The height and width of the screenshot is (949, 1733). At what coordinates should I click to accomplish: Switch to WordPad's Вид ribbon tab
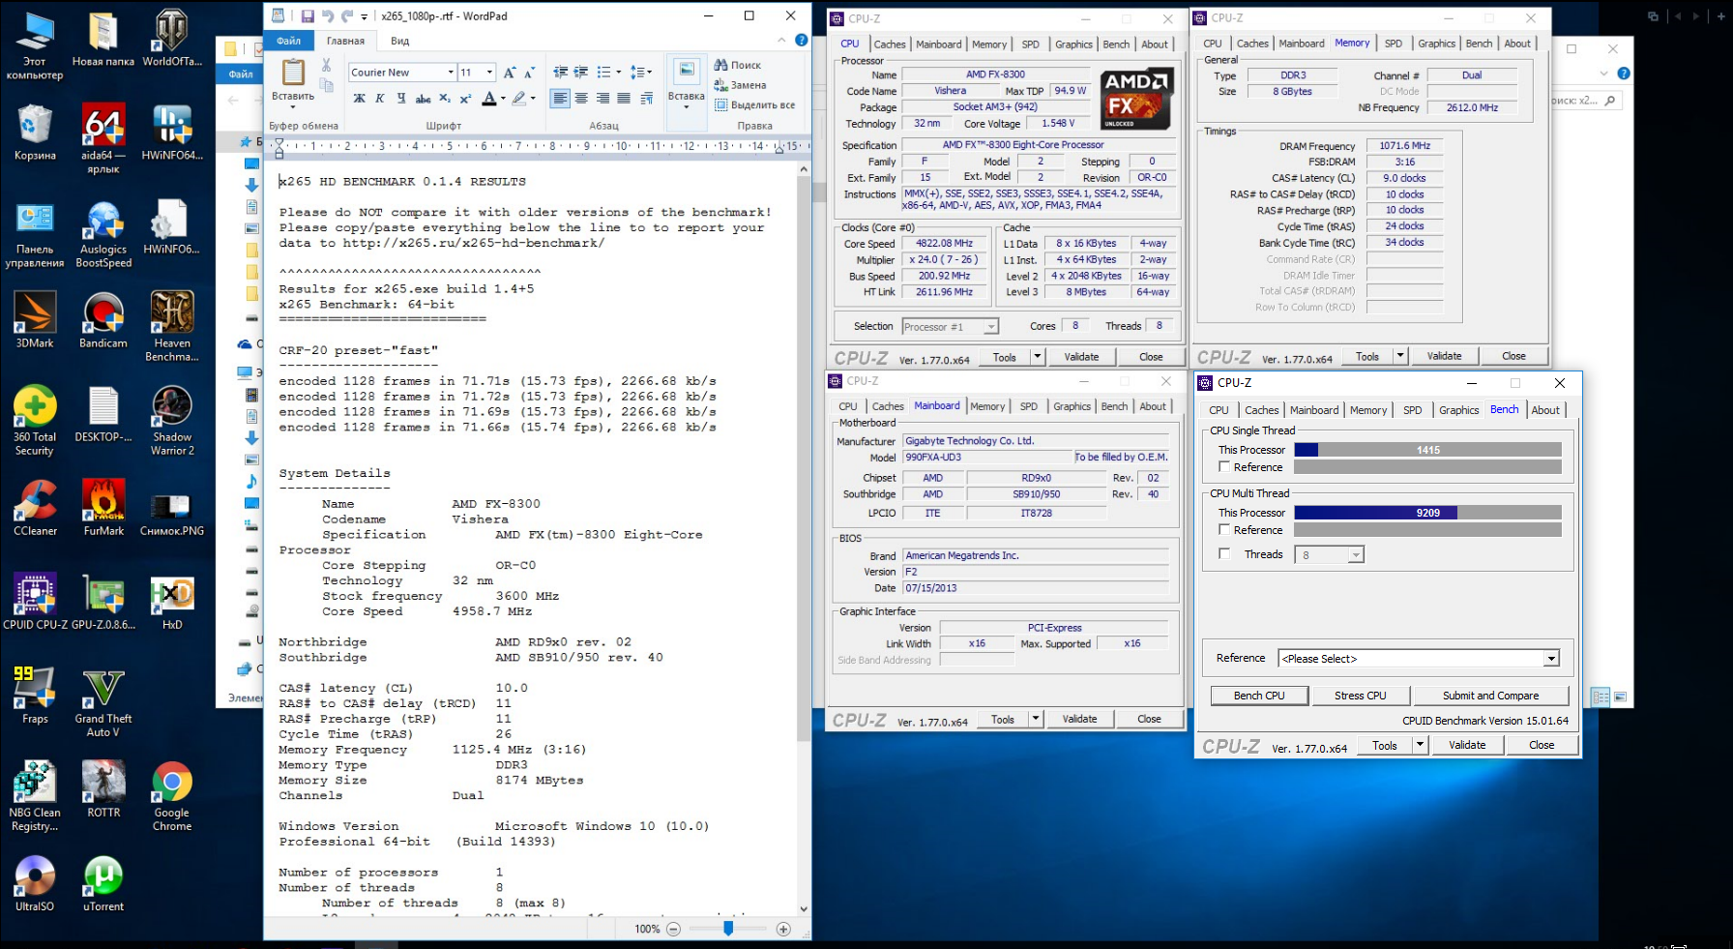pos(399,41)
